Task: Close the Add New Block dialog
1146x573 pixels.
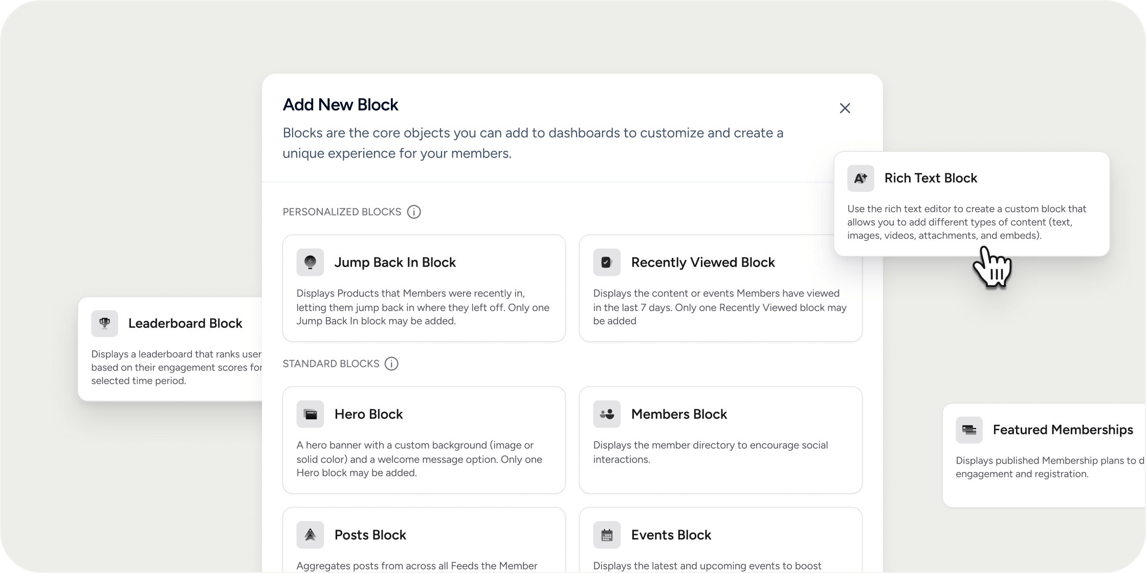Action: click(x=845, y=108)
